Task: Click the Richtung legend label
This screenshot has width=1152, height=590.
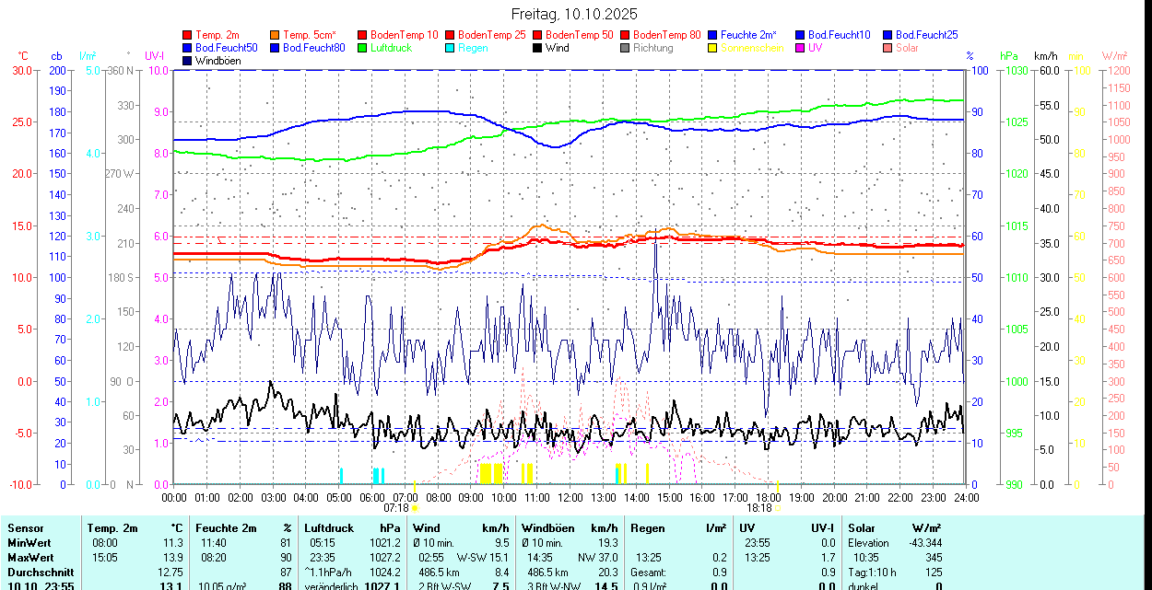Action: (x=652, y=48)
